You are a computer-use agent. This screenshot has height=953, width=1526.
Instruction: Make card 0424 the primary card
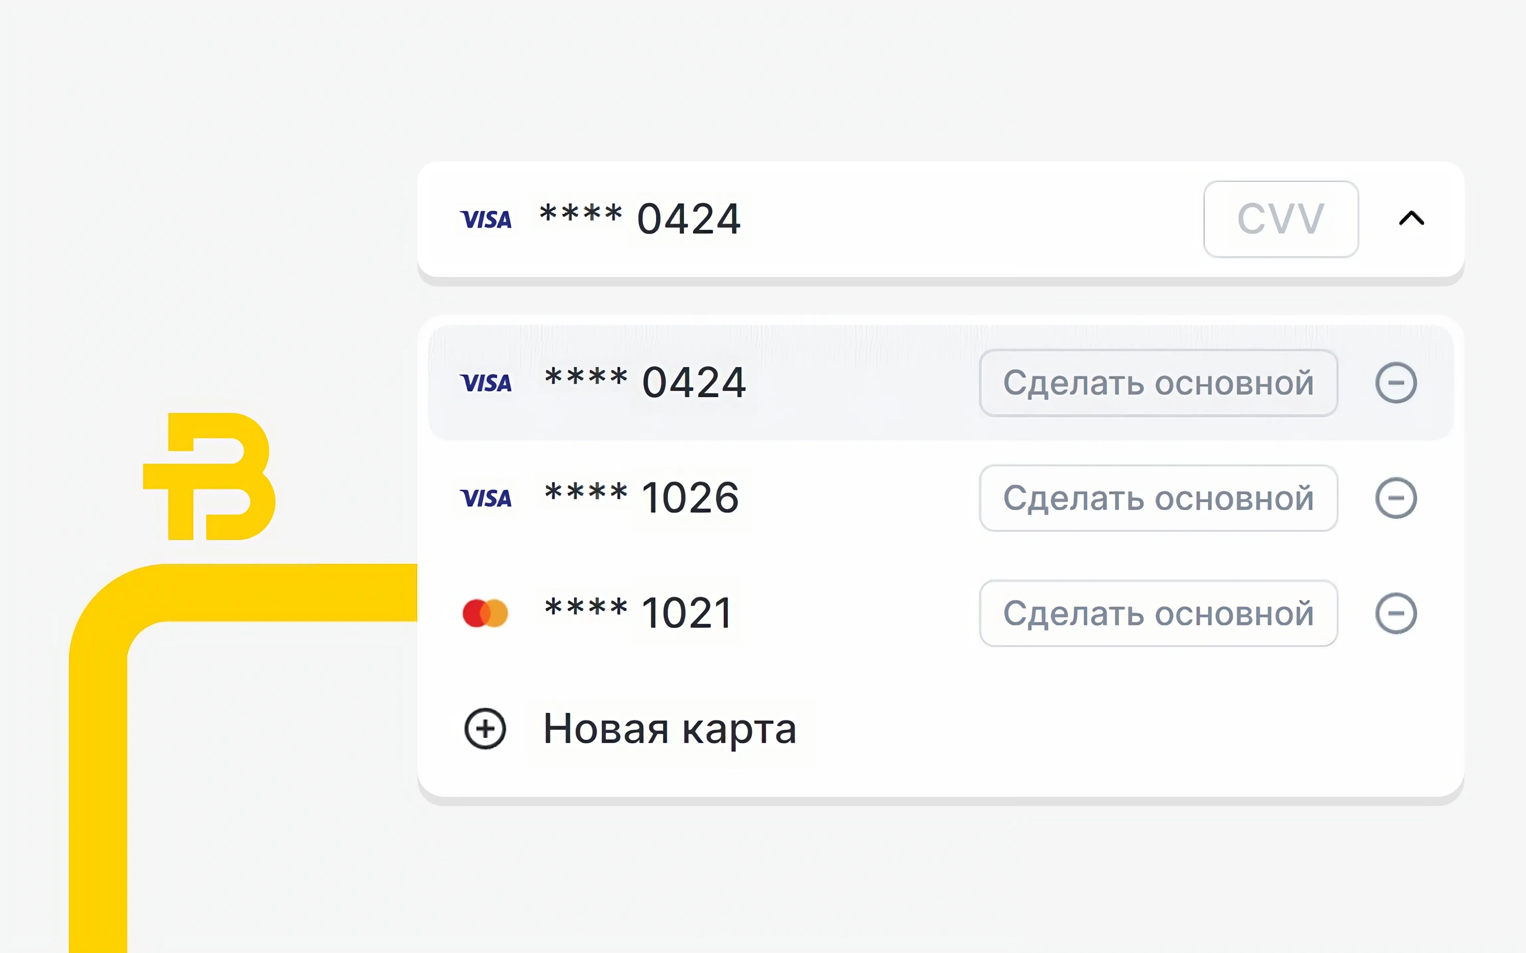tap(1158, 383)
